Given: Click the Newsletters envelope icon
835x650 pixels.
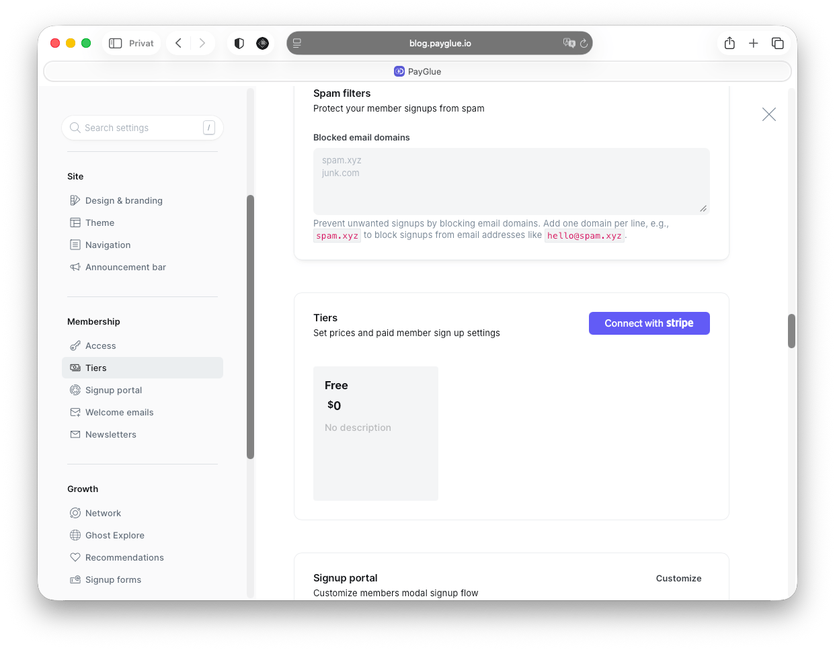Looking at the screenshot, I should point(75,434).
